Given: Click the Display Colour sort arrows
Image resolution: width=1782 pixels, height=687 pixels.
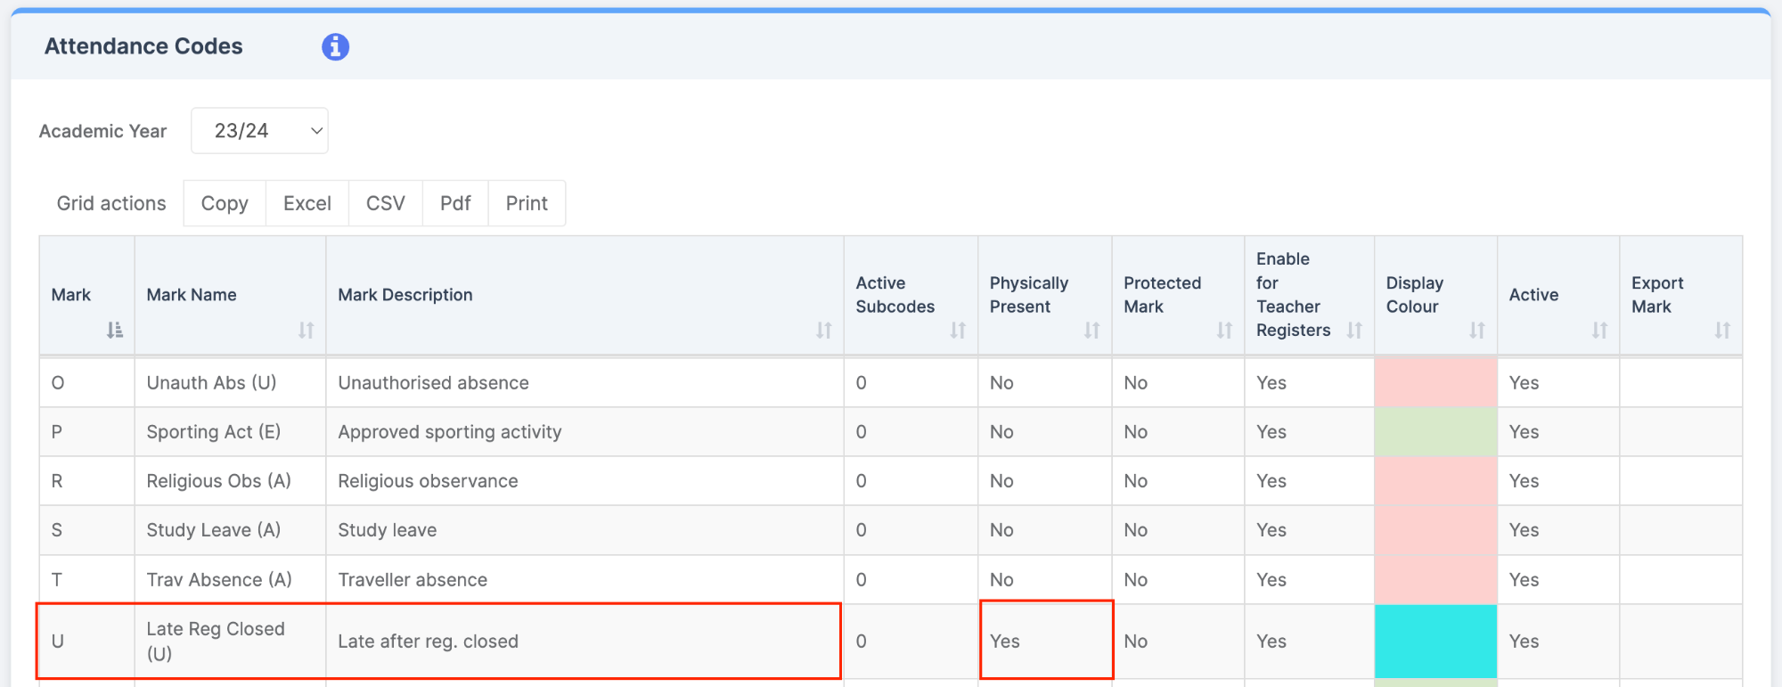Looking at the screenshot, I should pyautogui.click(x=1477, y=331).
